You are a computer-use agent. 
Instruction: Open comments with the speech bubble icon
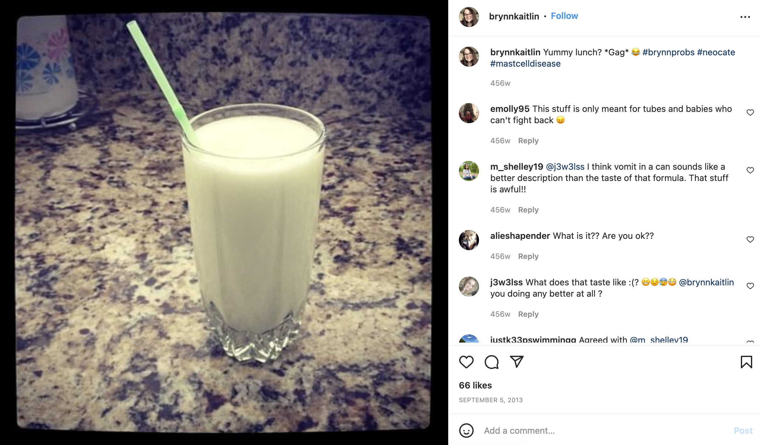[x=492, y=362]
